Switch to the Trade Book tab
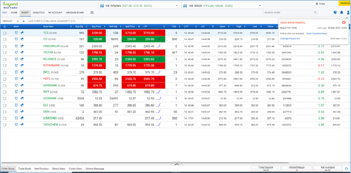351x173 pixels. 24,169
